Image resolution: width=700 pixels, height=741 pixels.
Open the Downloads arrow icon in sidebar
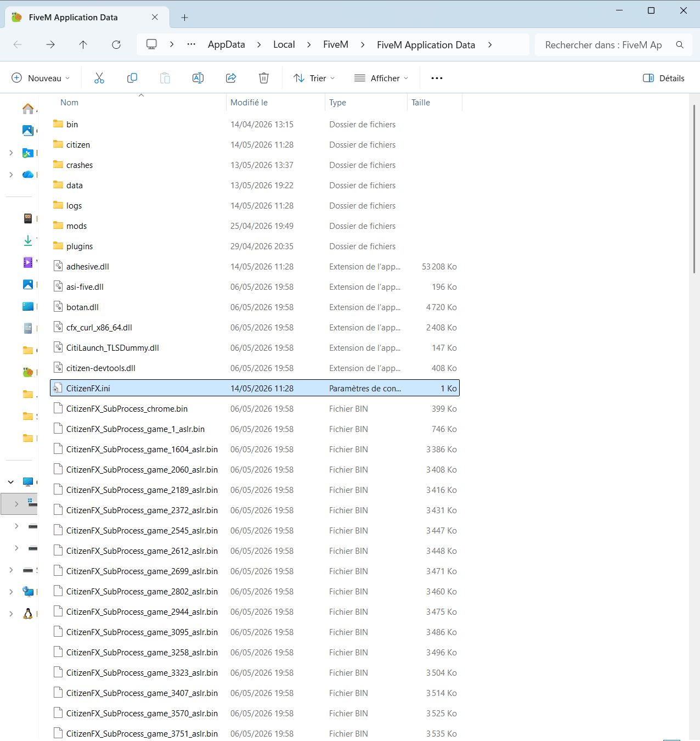click(x=28, y=240)
